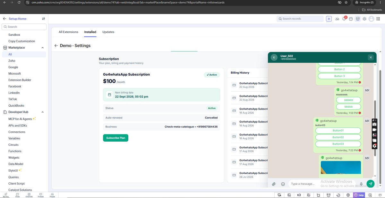
Task: Click the video record overlay icon
Action: click(374, 129)
